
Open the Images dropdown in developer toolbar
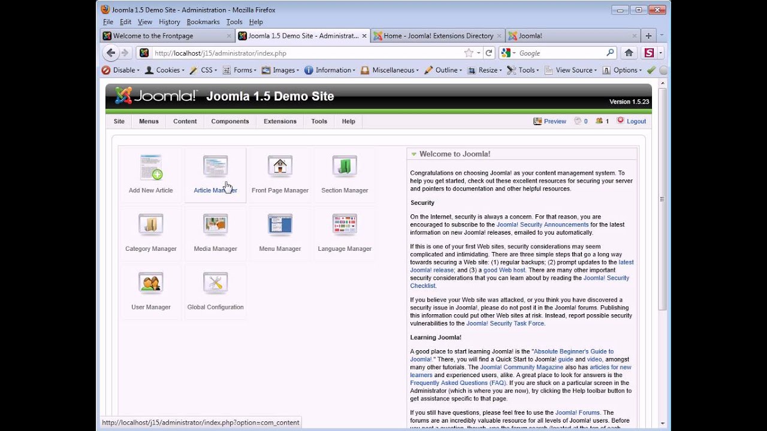point(280,70)
